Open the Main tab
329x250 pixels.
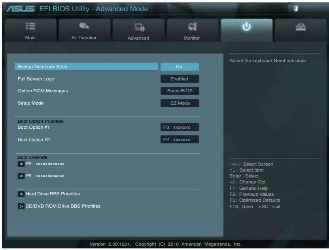click(30, 30)
